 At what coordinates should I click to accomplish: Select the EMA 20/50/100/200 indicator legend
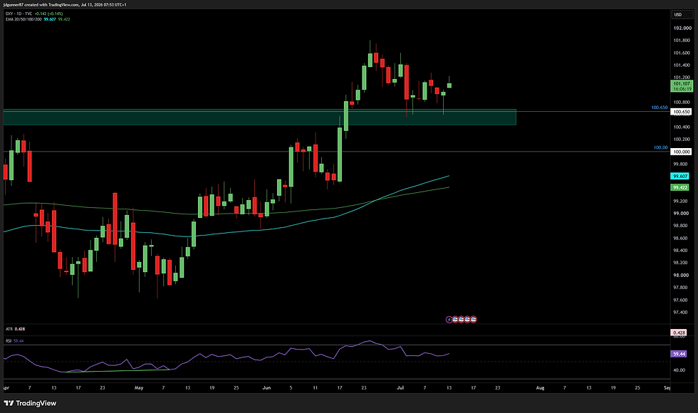[x=24, y=19]
